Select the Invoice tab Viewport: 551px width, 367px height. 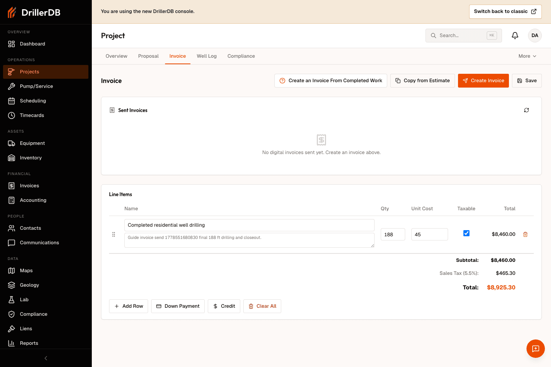pos(178,56)
